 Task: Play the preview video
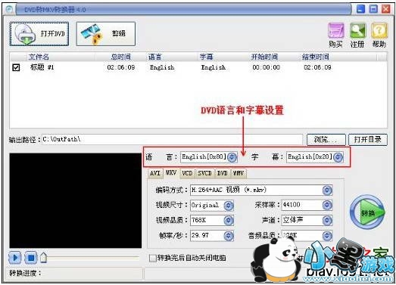click(x=15, y=258)
